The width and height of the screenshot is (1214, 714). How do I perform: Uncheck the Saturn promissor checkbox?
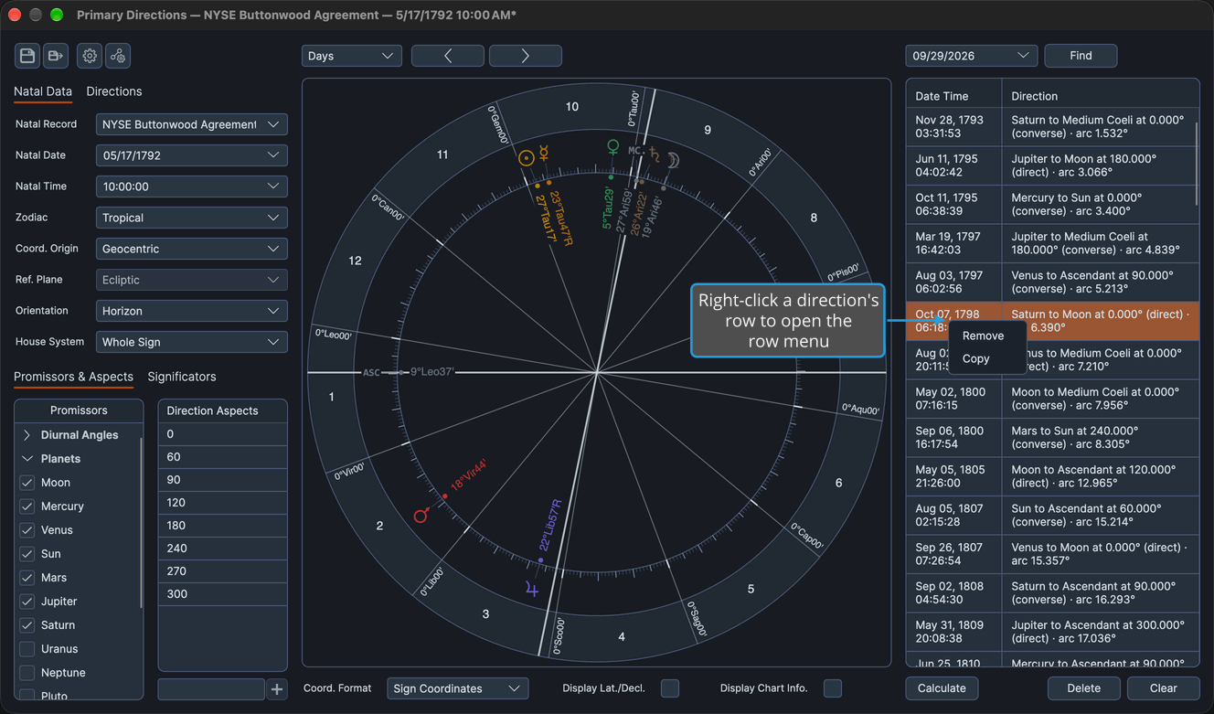tap(27, 625)
